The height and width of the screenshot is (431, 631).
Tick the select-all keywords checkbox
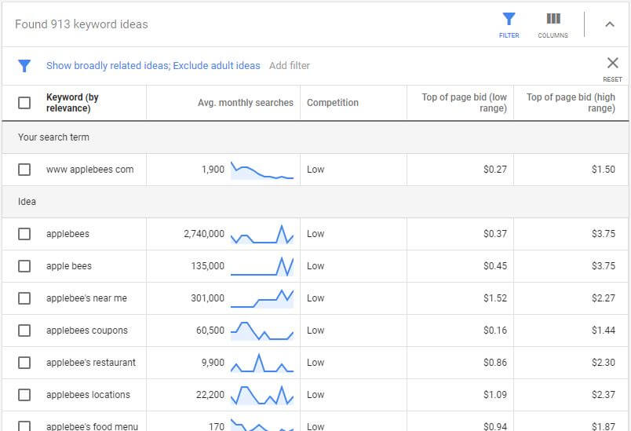click(24, 103)
